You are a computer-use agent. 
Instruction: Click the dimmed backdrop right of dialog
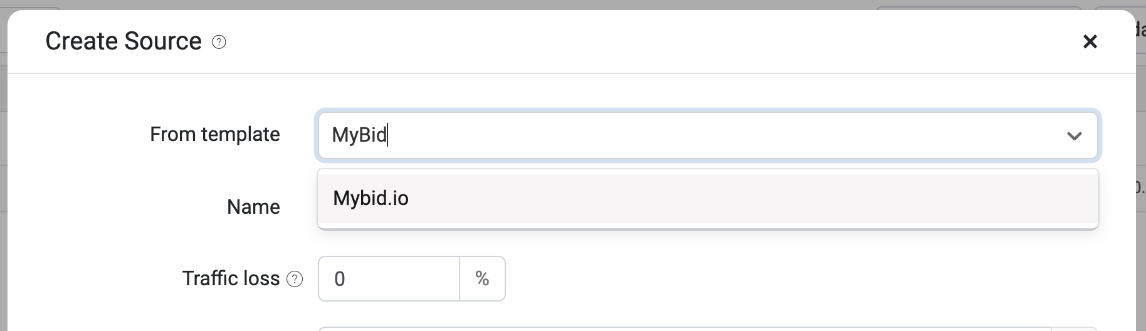coord(1141,251)
